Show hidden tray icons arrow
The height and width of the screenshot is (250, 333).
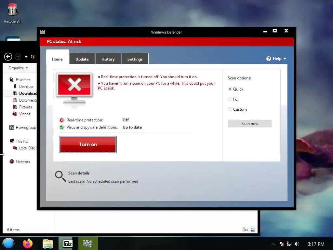point(273,244)
